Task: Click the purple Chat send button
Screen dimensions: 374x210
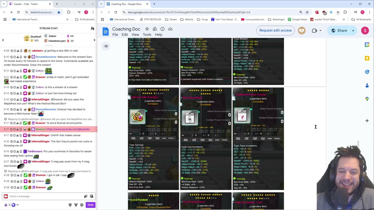Action: pyautogui.click(x=91, y=205)
